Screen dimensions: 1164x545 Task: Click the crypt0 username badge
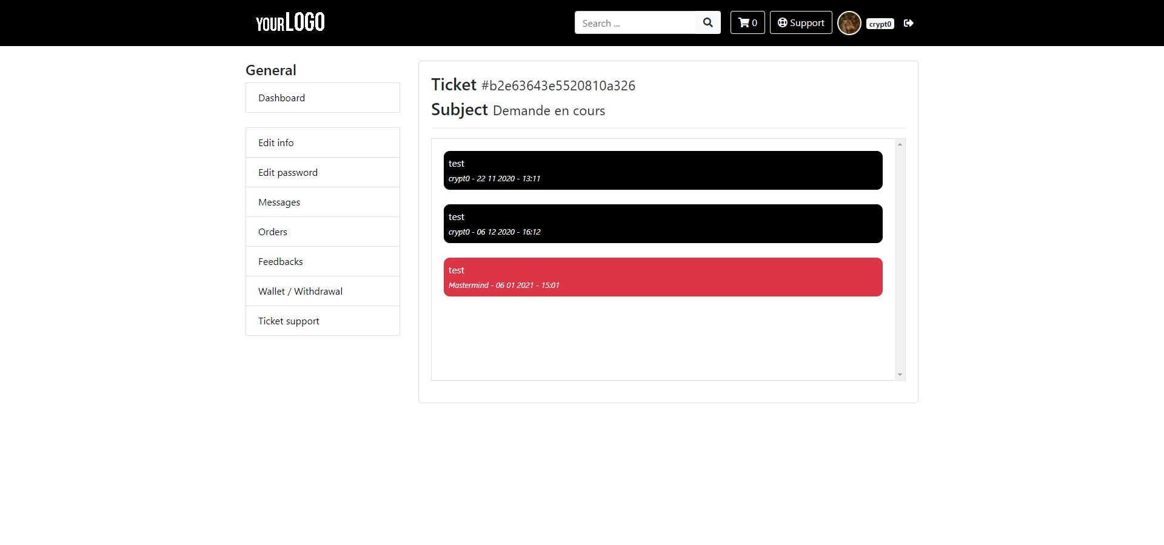point(880,24)
